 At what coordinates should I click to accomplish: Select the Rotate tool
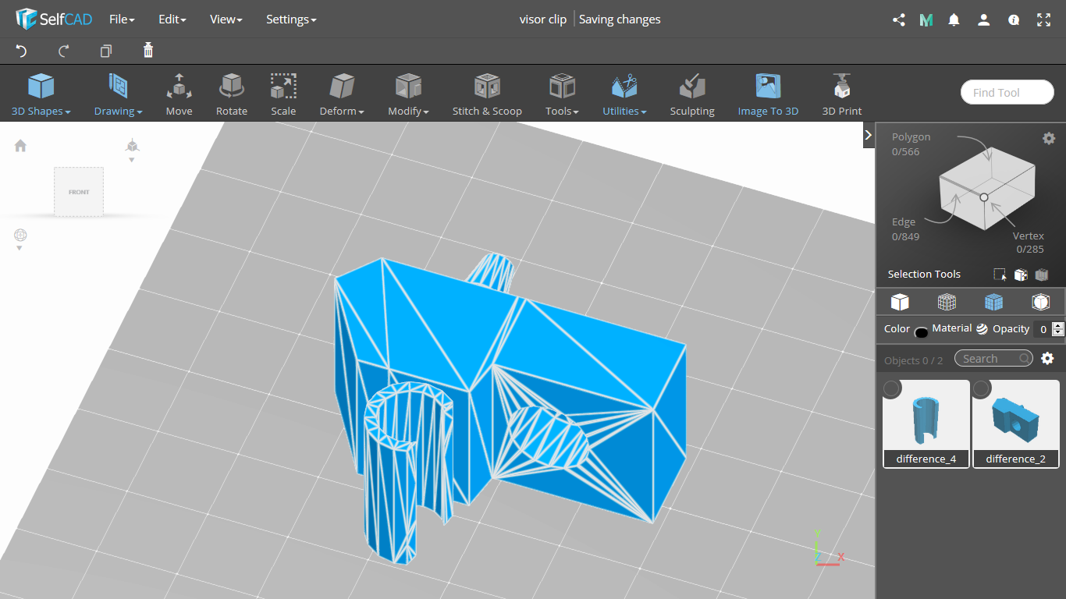point(232,94)
